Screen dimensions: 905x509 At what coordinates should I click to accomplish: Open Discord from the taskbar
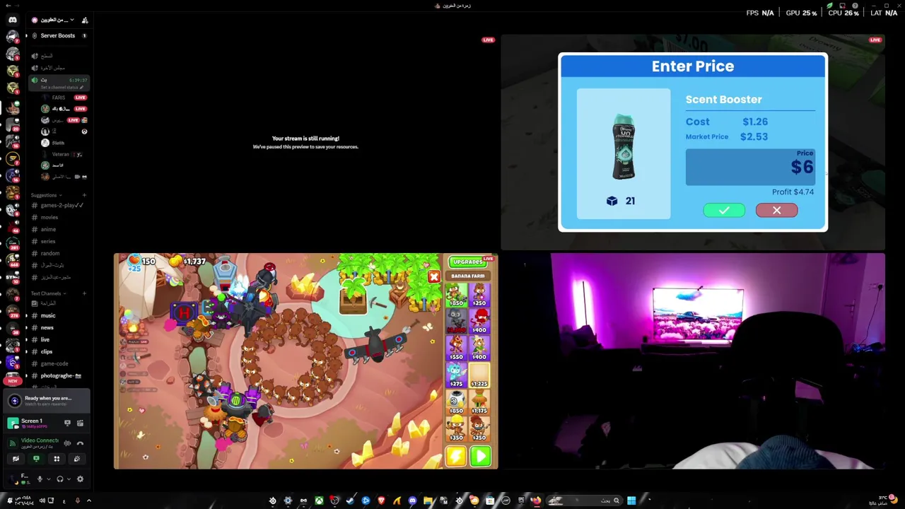(412, 501)
